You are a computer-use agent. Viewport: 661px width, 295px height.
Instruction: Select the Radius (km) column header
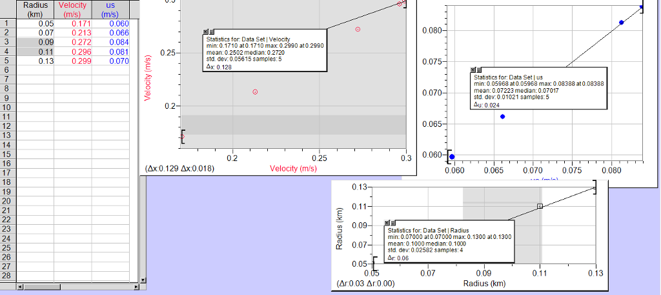pos(36,10)
